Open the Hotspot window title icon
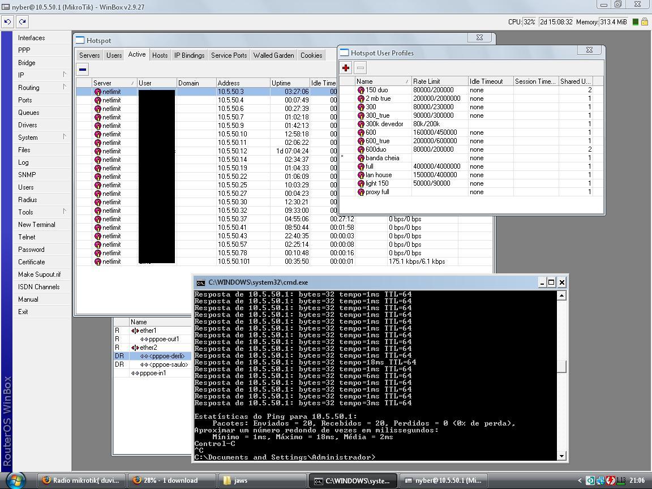This screenshot has height=489, width=652. click(x=80, y=40)
